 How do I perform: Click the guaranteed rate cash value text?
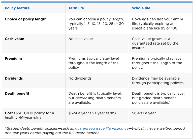pyautogui.click(x=155, y=43)
